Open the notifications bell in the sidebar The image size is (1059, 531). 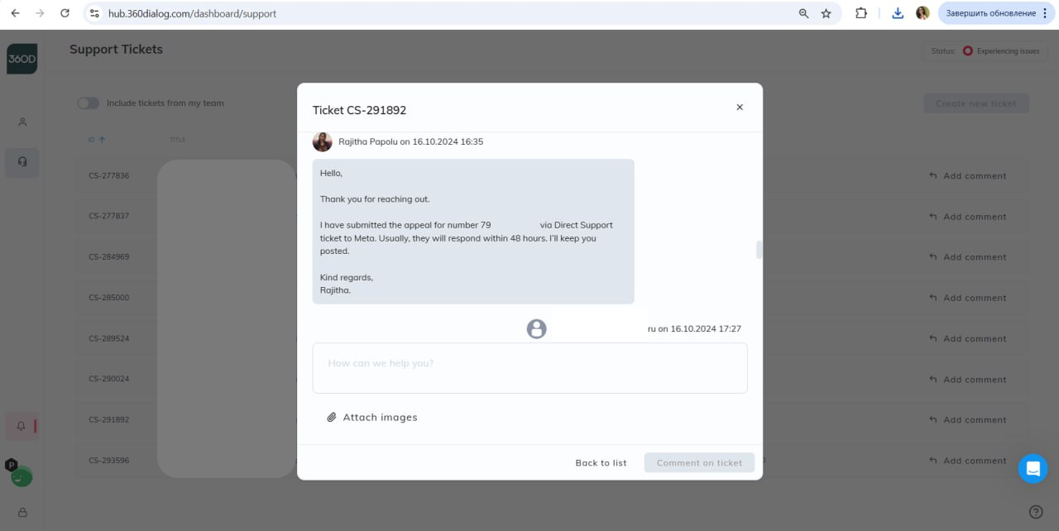point(20,425)
